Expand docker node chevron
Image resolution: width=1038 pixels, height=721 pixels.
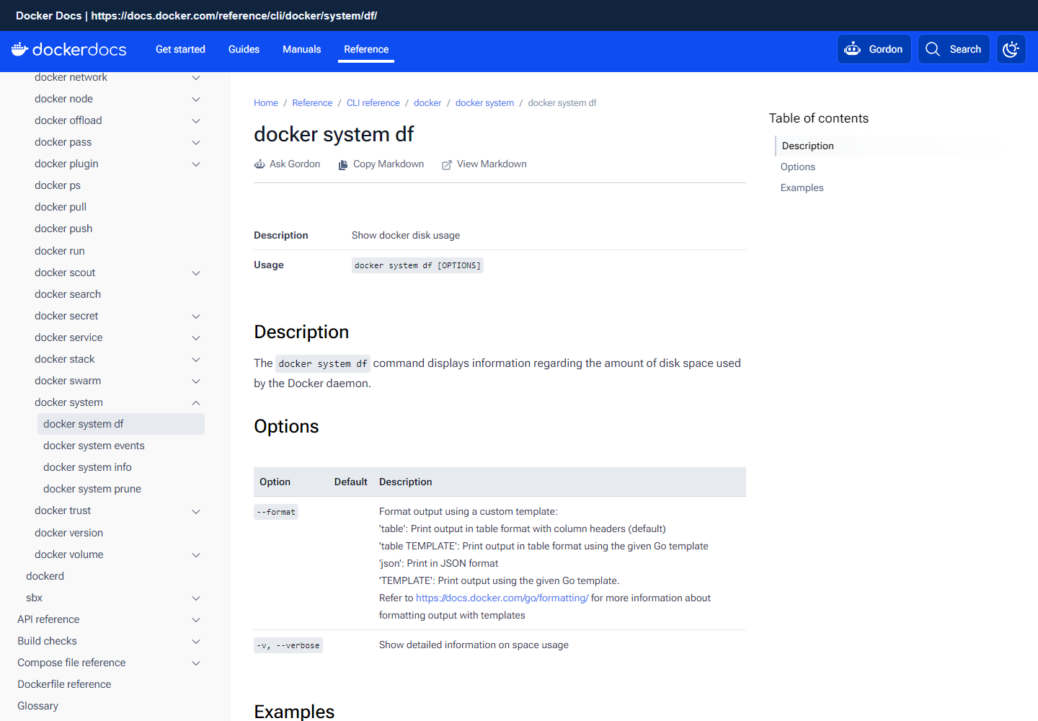pyautogui.click(x=196, y=99)
